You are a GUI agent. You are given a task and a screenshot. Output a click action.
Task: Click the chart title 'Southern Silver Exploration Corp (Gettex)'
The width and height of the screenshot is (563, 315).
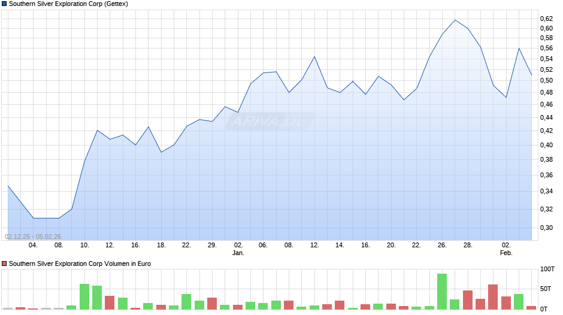tap(68, 4)
